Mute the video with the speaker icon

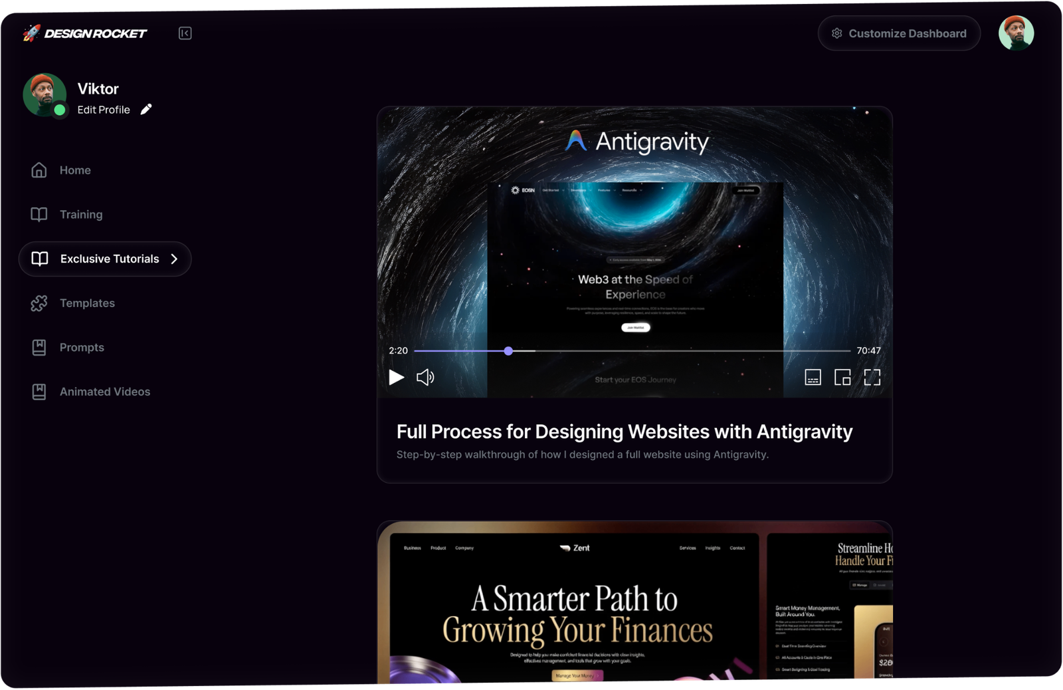pyautogui.click(x=425, y=378)
